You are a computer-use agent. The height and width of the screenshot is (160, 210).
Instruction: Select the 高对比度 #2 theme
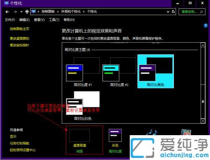(119, 72)
